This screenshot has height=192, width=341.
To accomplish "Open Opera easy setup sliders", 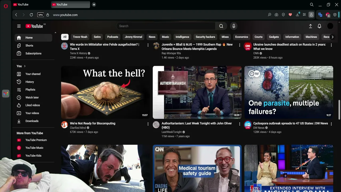I will [304, 15].
